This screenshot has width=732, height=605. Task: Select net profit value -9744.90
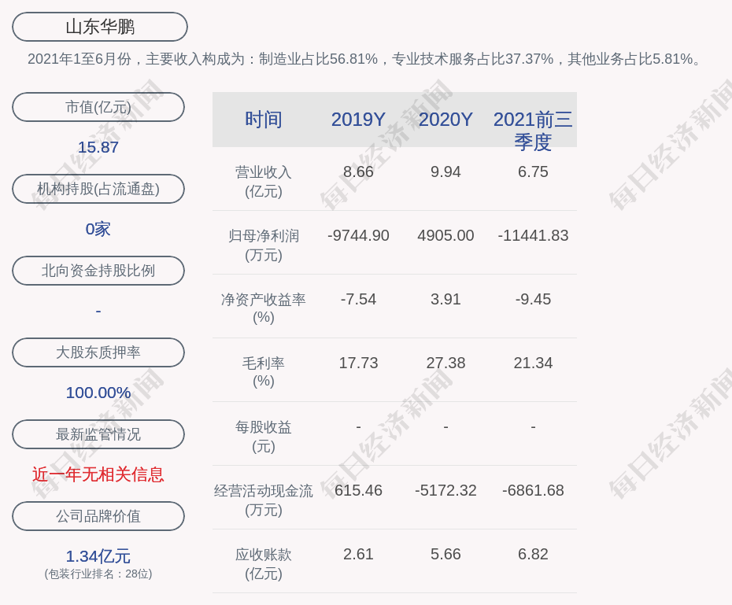coord(358,235)
